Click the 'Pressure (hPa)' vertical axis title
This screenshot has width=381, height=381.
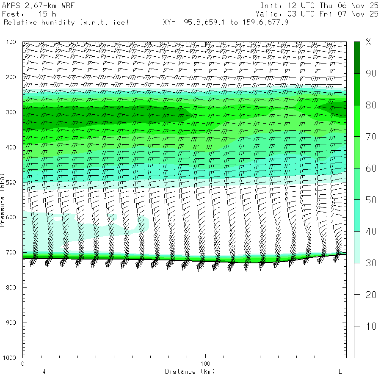(2, 200)
